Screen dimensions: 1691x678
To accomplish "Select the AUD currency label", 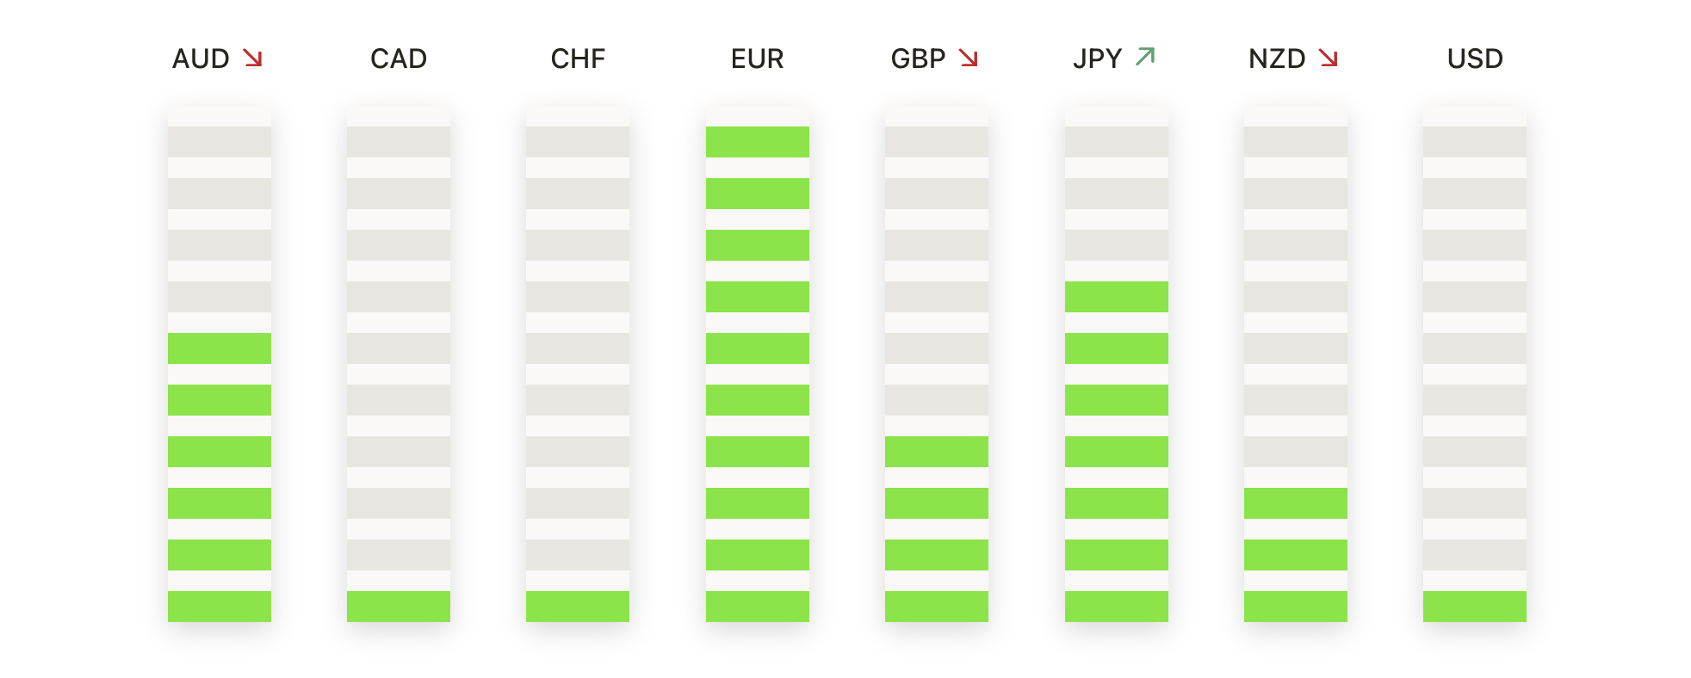I will (201, 59).
